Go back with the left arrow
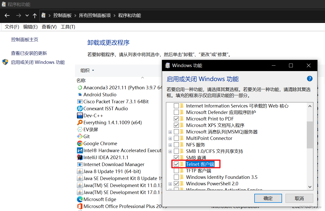This screenshot has width=325, height=211. tap(7, 15)
